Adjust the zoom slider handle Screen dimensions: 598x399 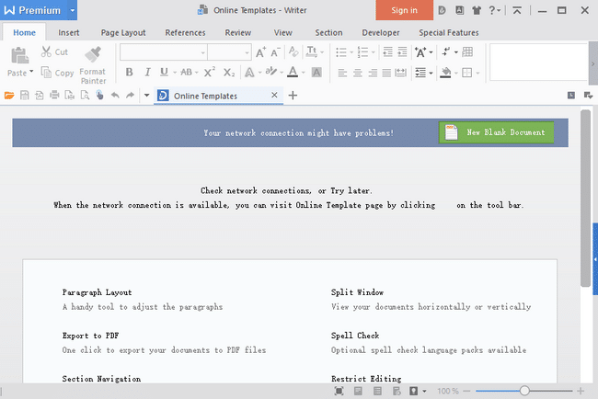coord(524,391)
